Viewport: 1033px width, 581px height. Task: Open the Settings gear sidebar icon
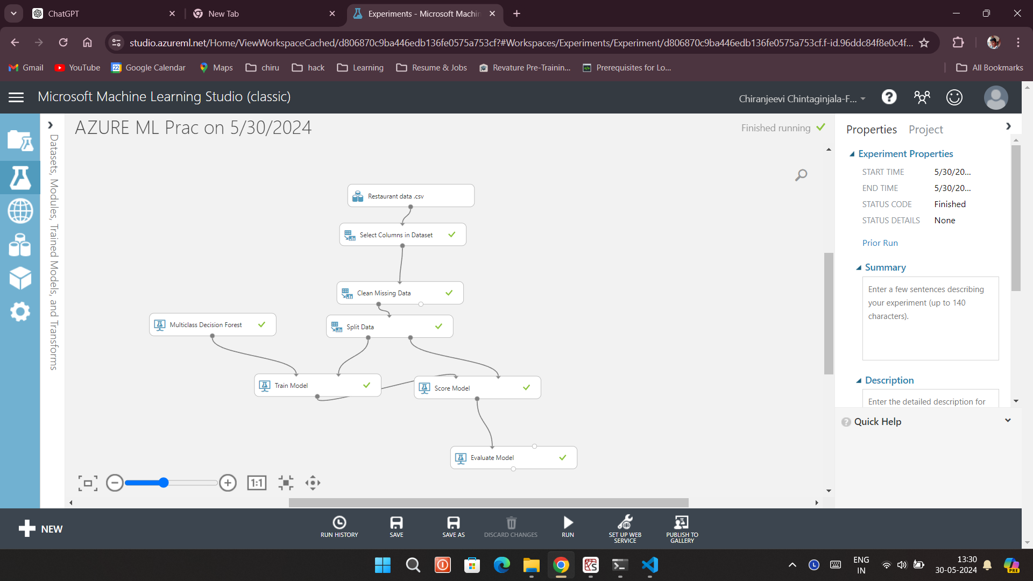point(20,311)
